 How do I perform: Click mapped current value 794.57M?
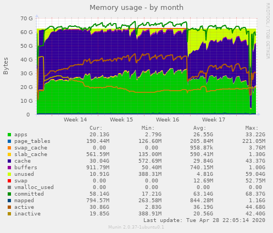[x=98, y=201]
